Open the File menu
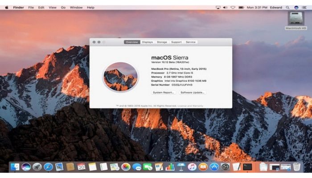 pos(31,8)
